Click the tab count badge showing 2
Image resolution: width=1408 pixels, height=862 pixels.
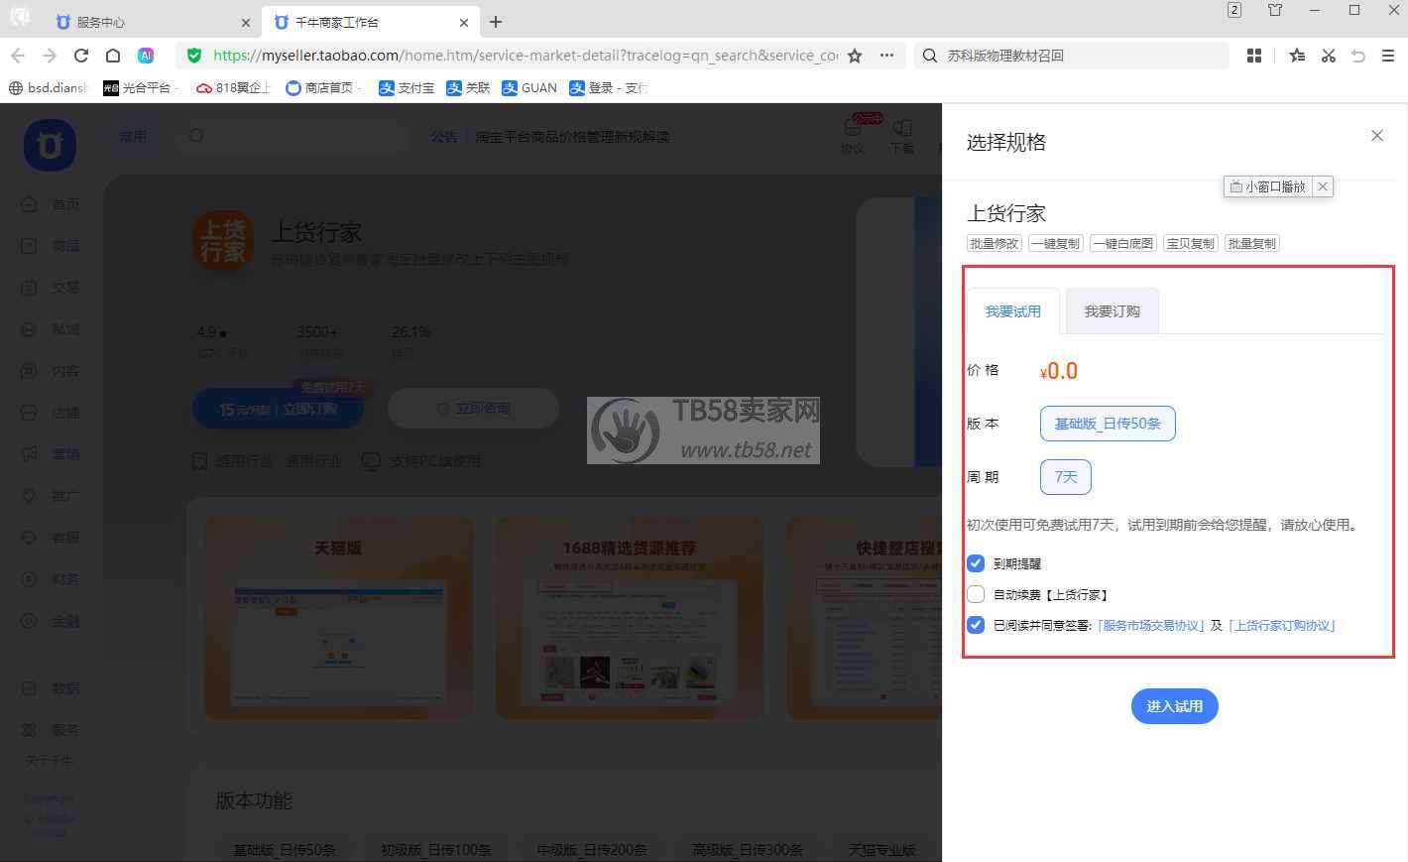(1234, 10)
